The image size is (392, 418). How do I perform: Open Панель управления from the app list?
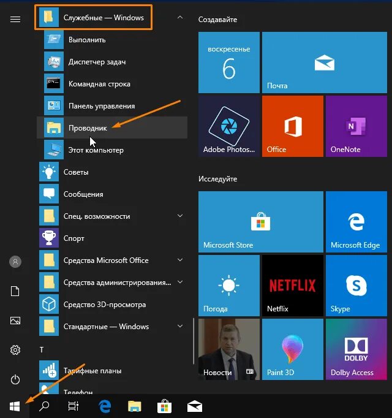[112, 106]
